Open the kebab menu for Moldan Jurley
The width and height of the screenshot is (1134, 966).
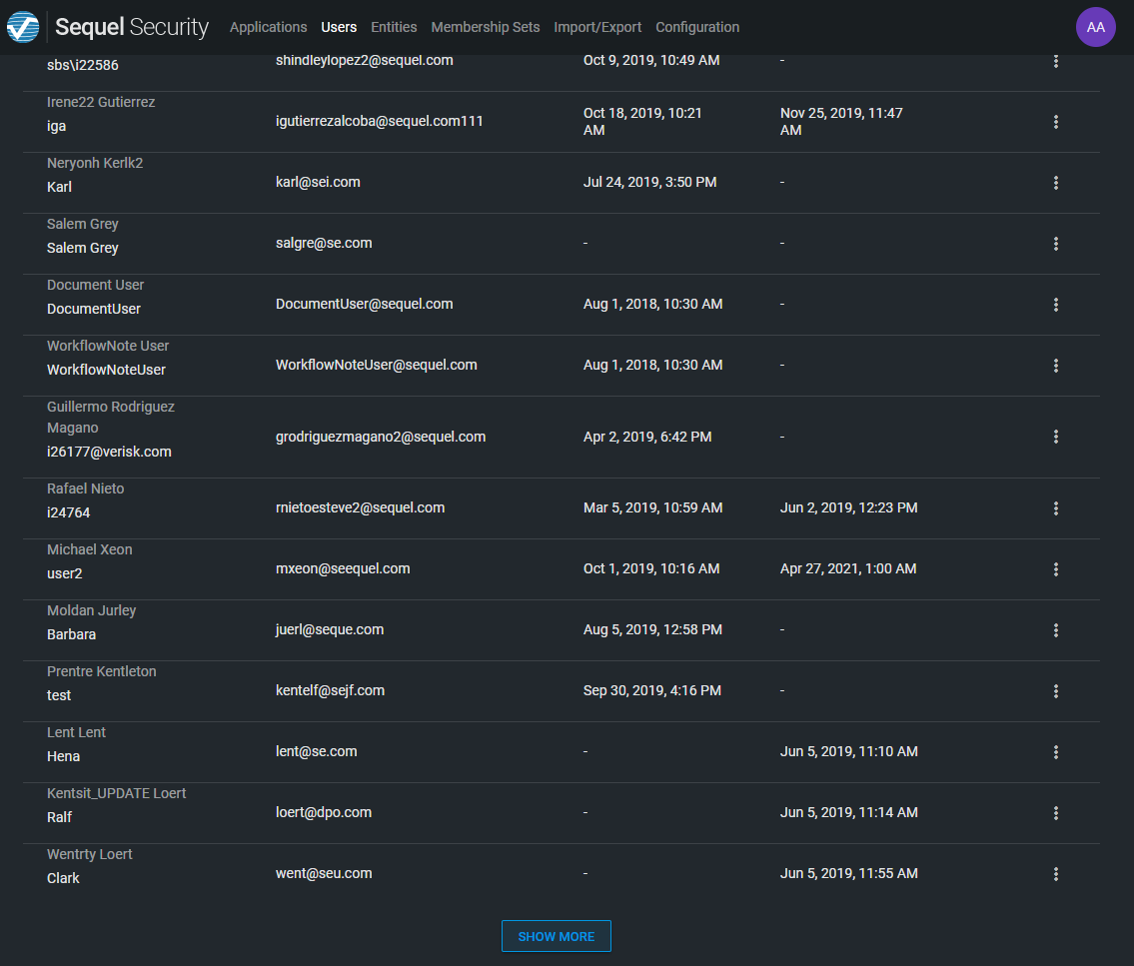1055,629
